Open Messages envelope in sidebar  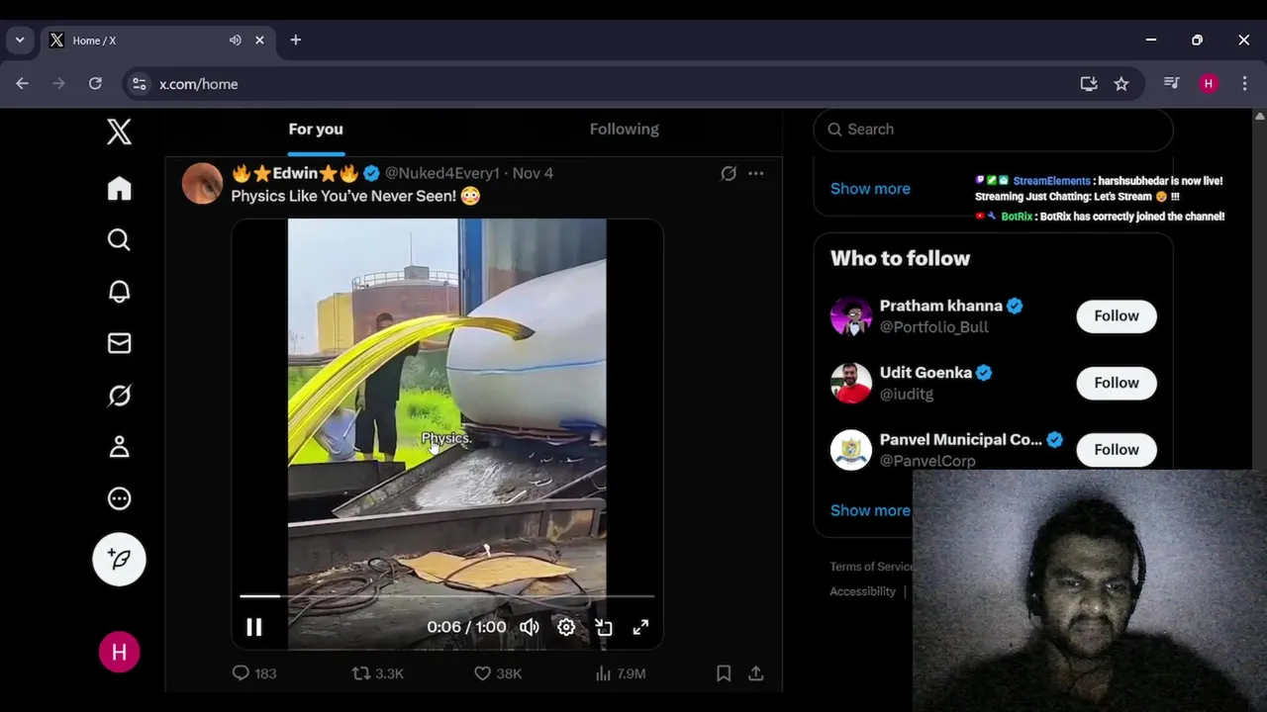119,343
